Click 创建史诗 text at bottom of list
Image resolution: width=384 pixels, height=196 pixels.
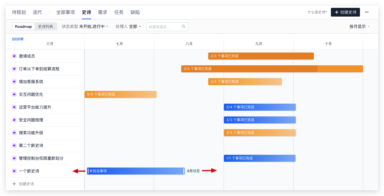click(x=26, y=184)
